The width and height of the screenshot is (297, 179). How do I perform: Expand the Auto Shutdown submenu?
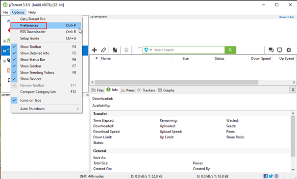[x=46, y=109]
